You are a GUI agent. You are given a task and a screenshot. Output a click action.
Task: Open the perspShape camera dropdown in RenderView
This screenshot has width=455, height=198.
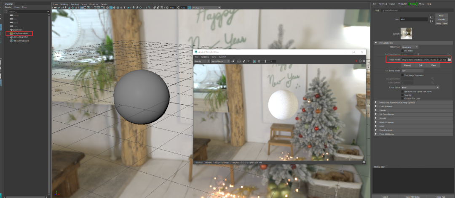[x=220, y=61]
